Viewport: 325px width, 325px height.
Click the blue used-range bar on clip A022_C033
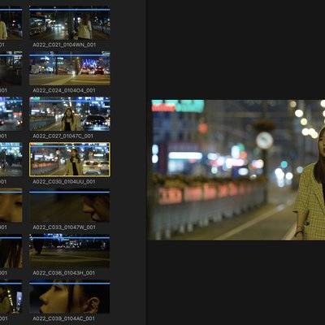[70, 192]
